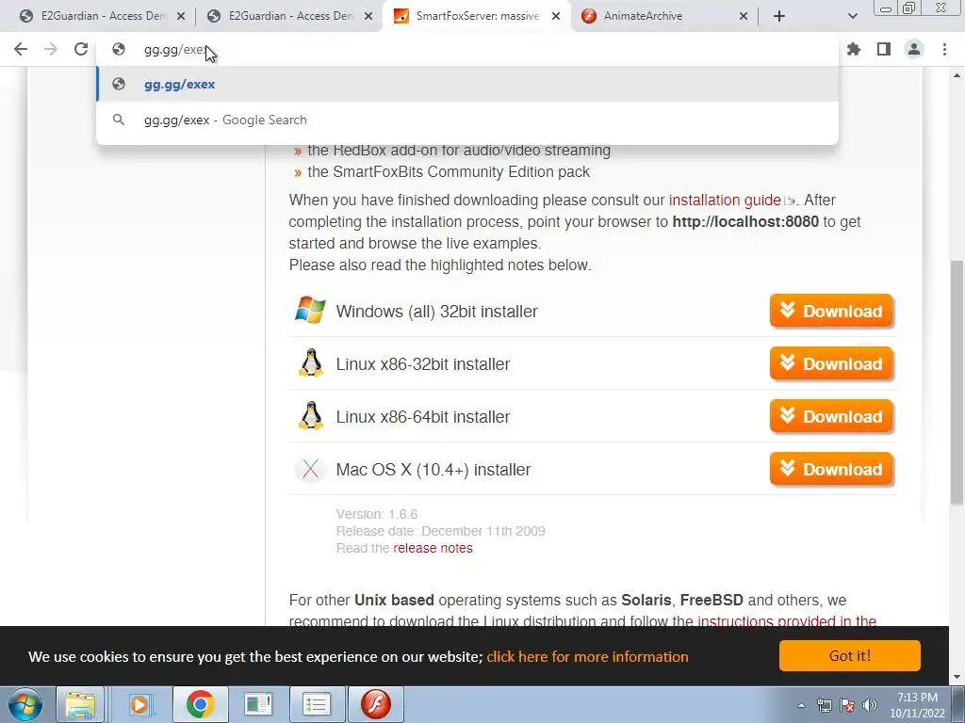Open the Windows Start menu
The height and width of the screenshot is (723, 965).
click(25, 704)
